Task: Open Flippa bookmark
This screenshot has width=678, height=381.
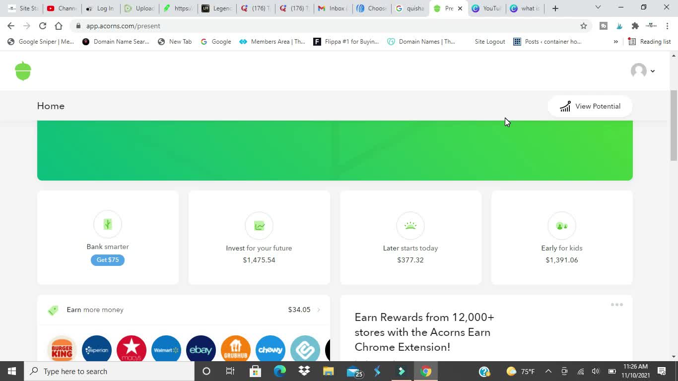Action: click(346, 42)
